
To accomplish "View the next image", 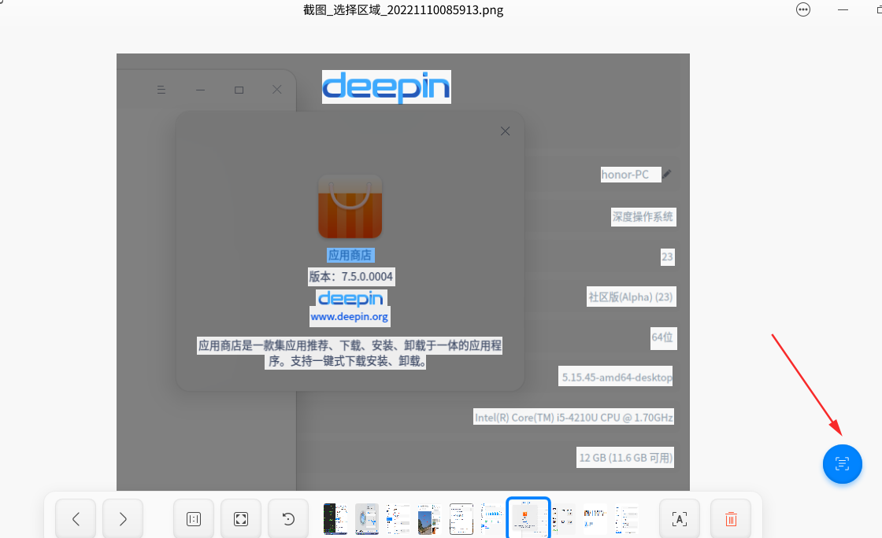I will click(122, 518).
